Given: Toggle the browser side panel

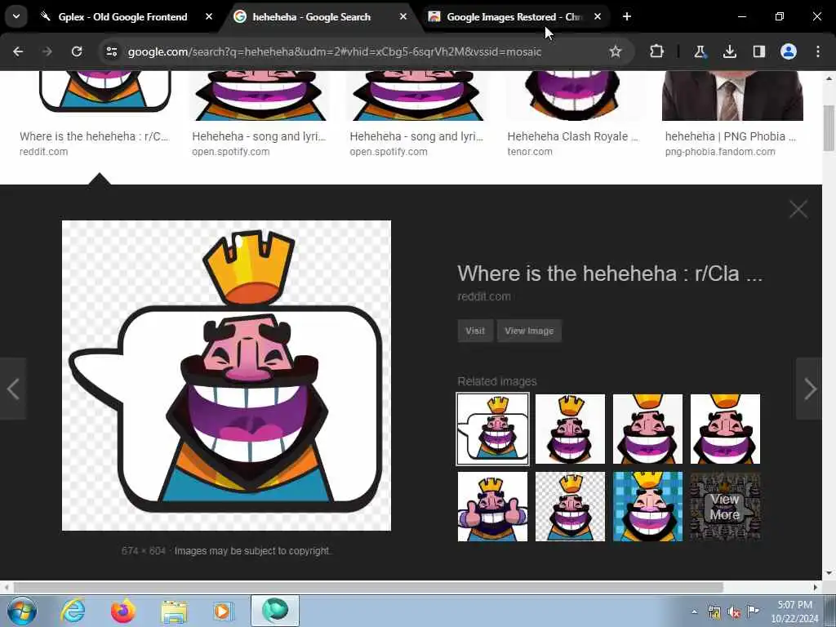Looking at the screenshot, I should pos(758,51).
